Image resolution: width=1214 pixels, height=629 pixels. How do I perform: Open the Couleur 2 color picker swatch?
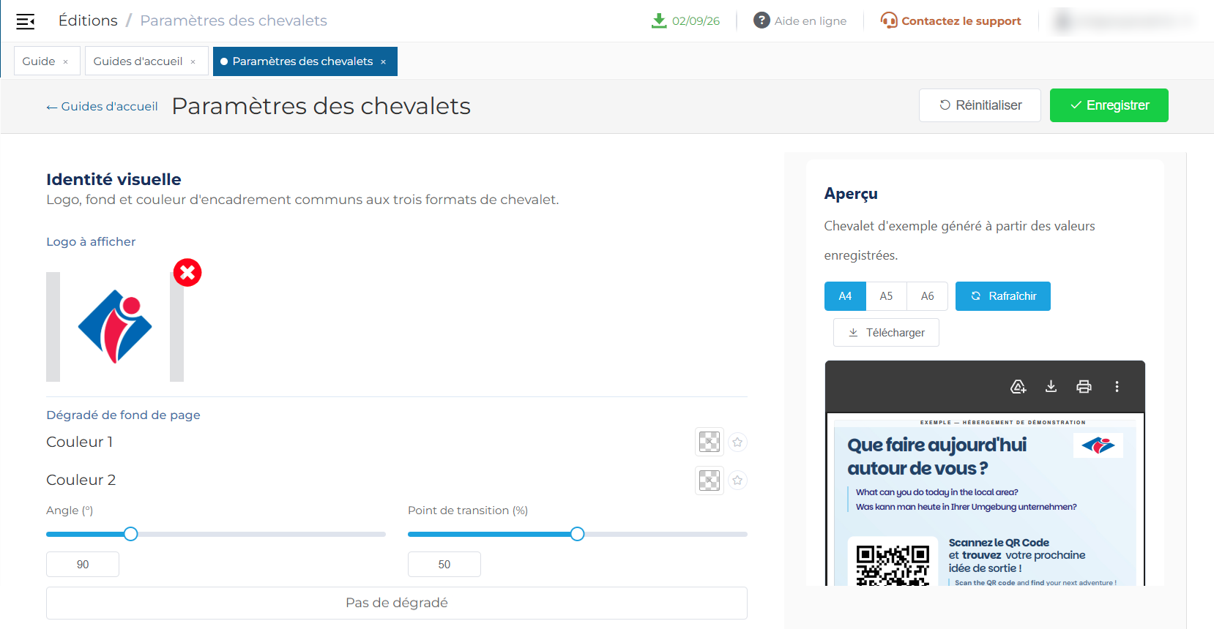(710, 481)
